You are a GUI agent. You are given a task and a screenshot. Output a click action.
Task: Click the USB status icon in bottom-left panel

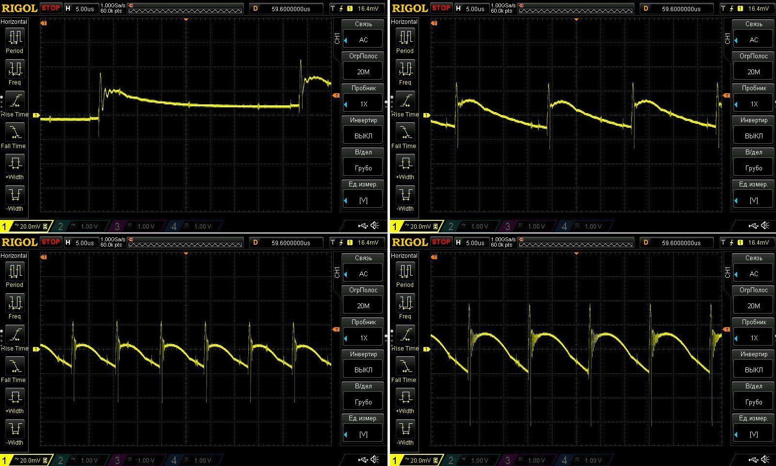(363, 459)
